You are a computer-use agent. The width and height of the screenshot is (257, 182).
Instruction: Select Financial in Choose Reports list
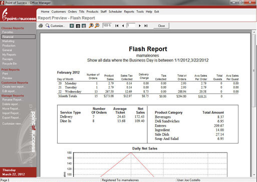click(19, 37)
